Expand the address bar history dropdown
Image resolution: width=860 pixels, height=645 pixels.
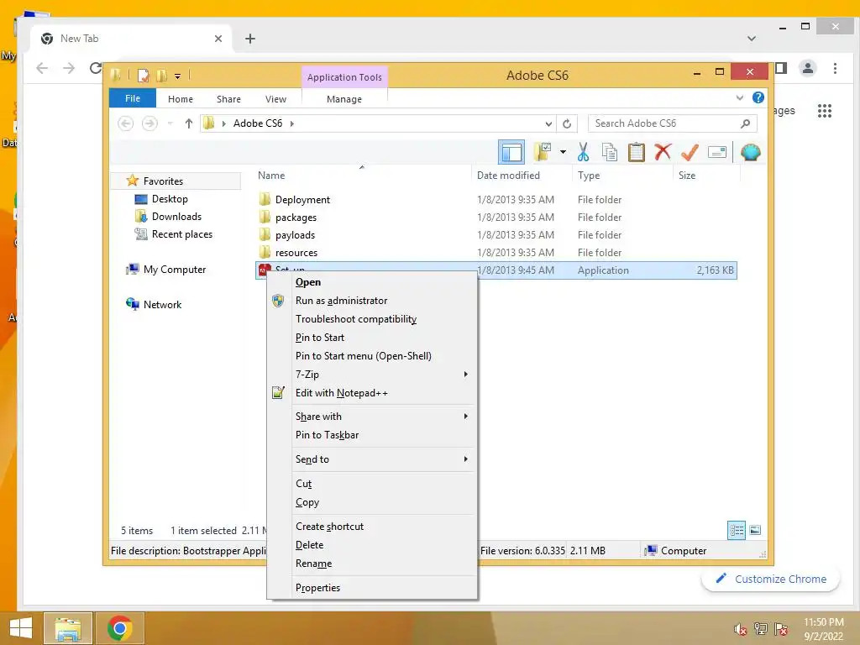[548, 123]
